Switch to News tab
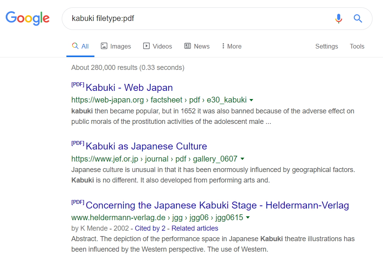 197,46
